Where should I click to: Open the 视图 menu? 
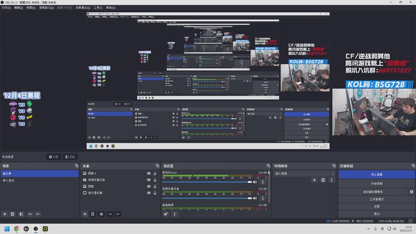click(x=31, y=8)
